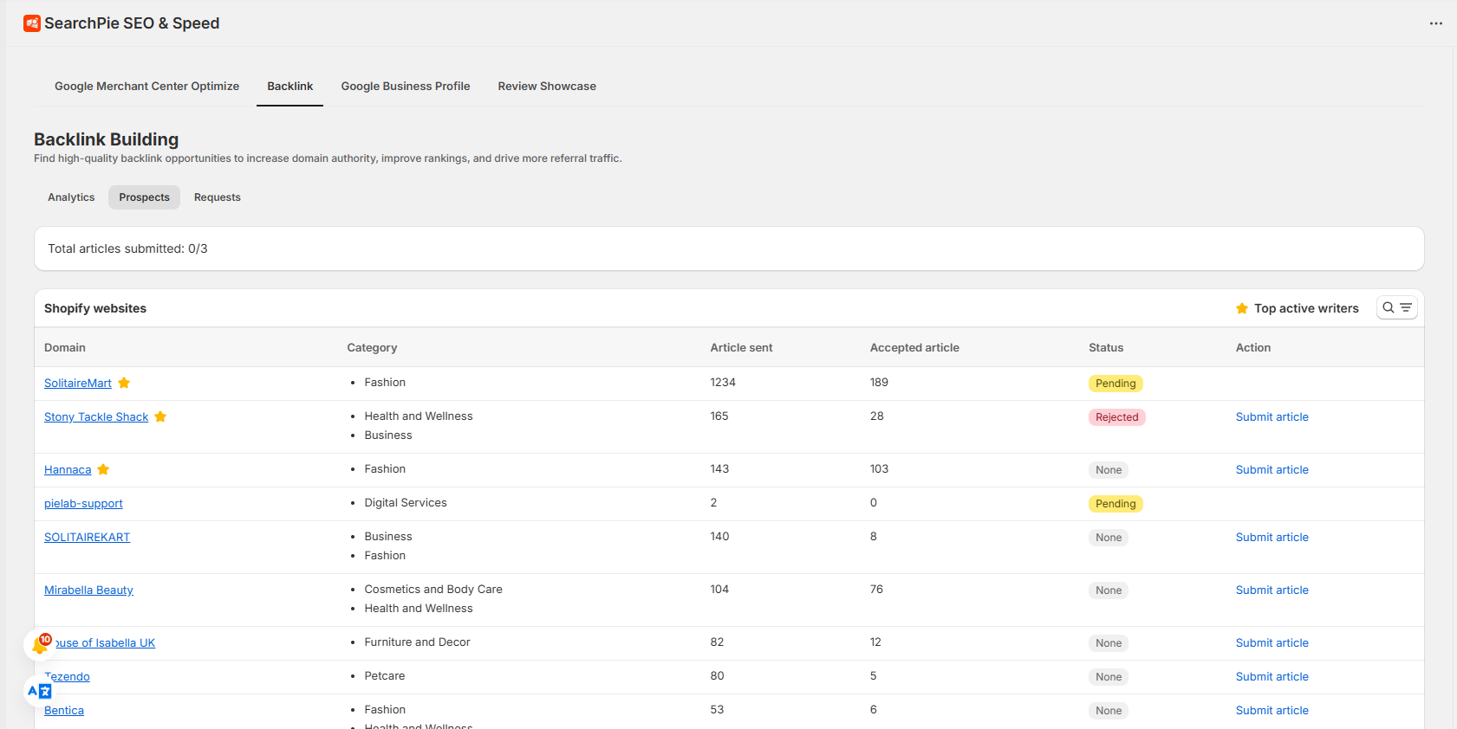Submit article for Tezendo
Image resolution: width=1457 pixels, height=729 pixels.
click(x=1272, y=676)
